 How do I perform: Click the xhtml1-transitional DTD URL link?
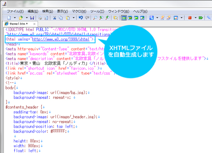point(59,34)
